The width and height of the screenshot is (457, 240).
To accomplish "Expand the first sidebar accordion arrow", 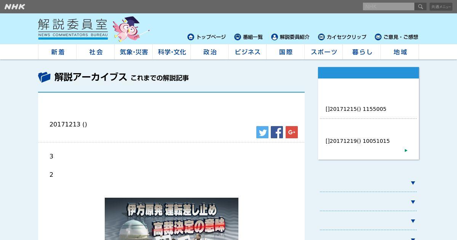I will tap(413, 183).
